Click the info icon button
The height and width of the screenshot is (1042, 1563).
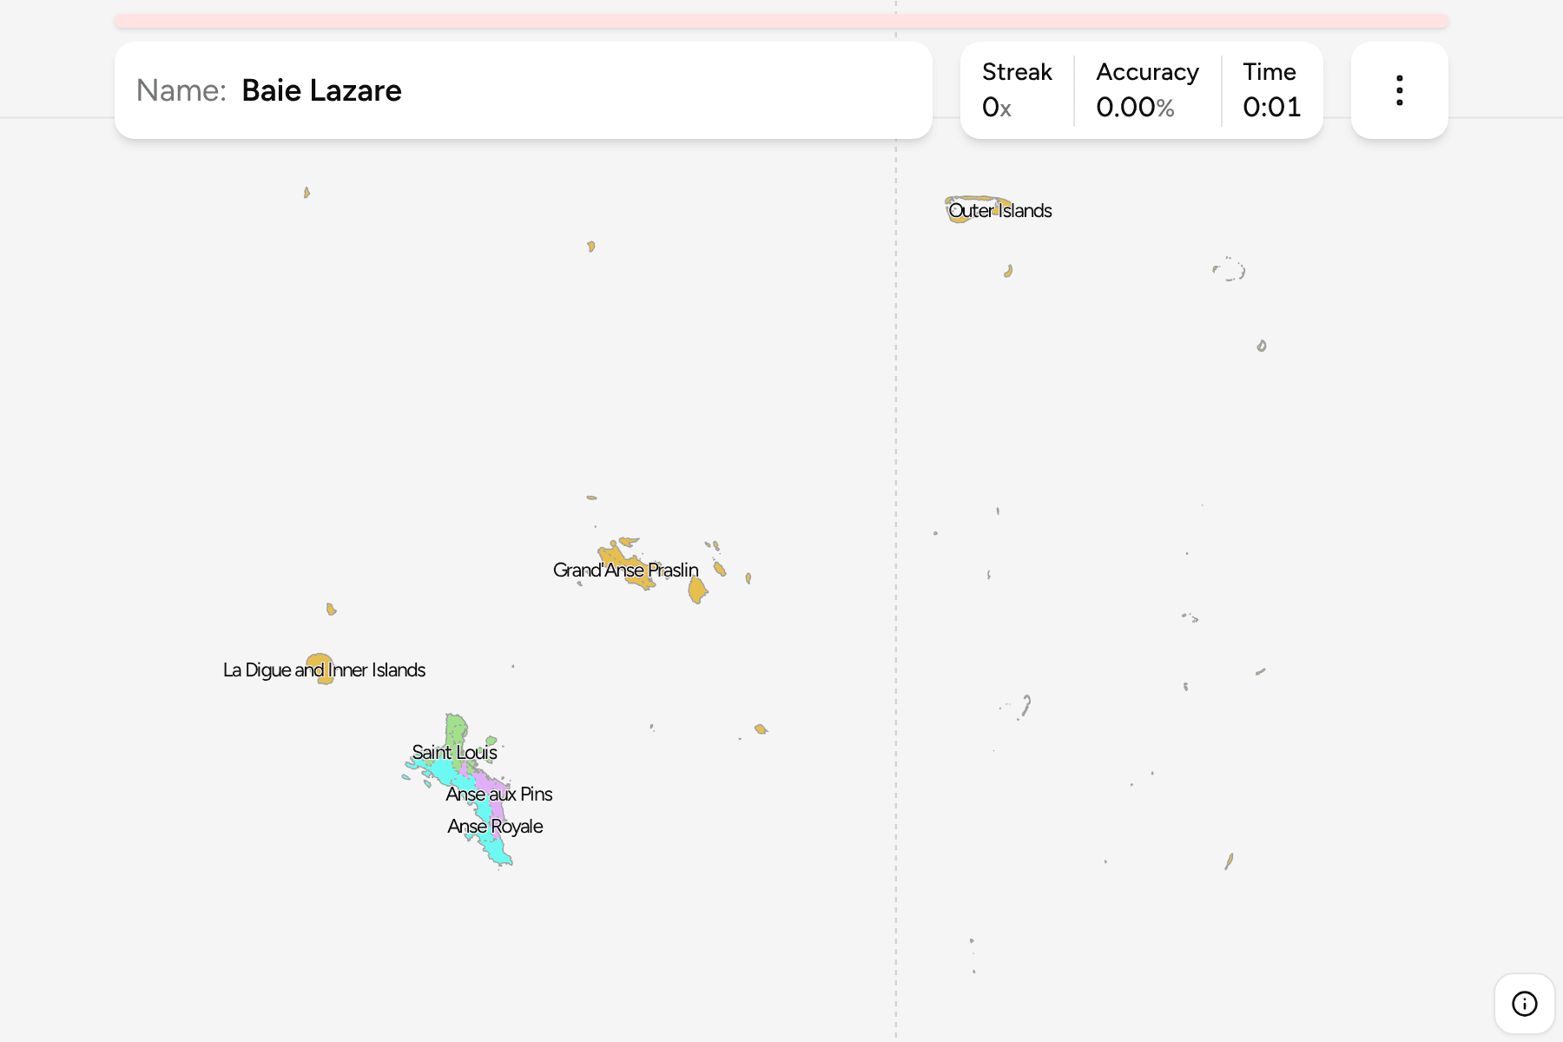[1524, 1004]
